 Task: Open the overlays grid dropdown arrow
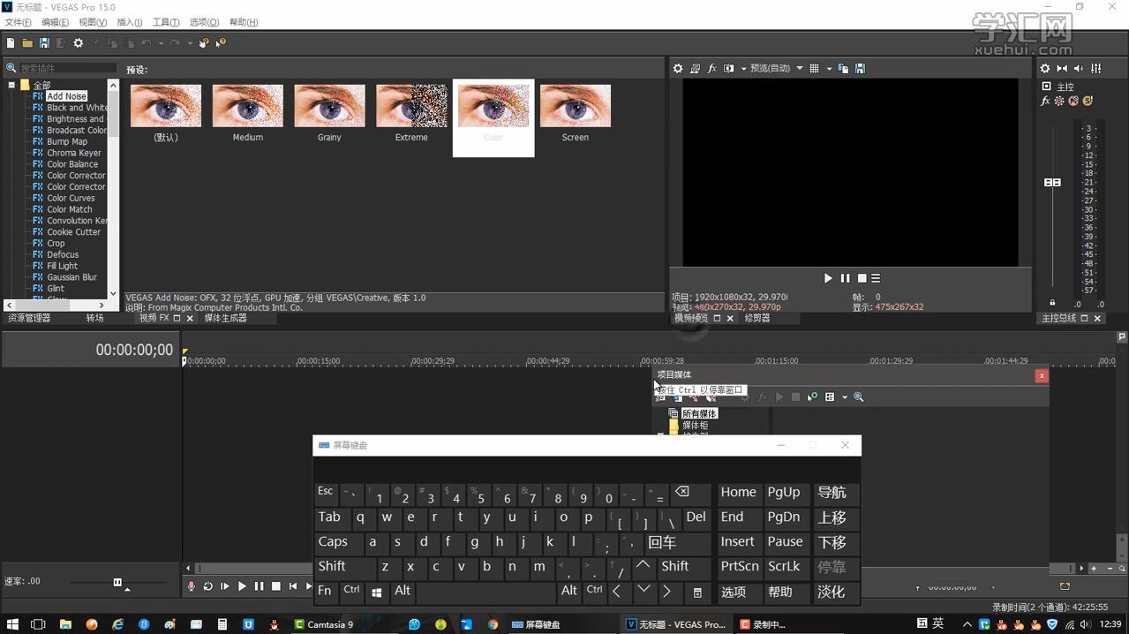point(828,68)
